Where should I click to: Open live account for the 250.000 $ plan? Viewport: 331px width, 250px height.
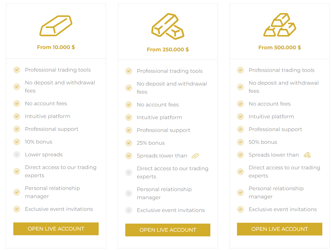click(x=168, y=230)
